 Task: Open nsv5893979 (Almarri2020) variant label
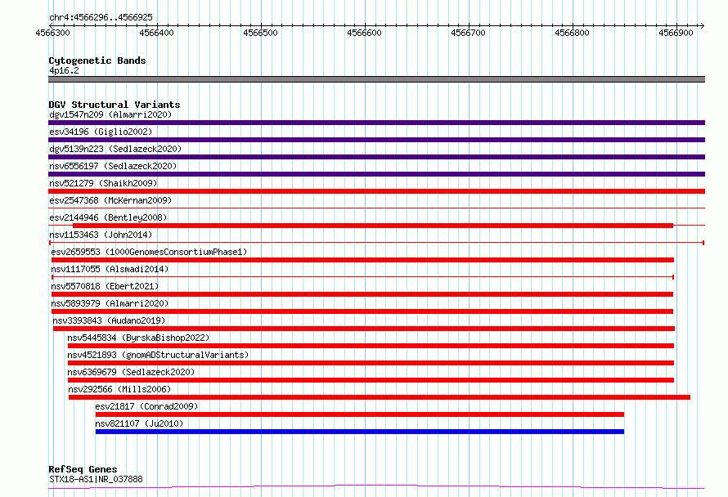click(x=110, y=303)
